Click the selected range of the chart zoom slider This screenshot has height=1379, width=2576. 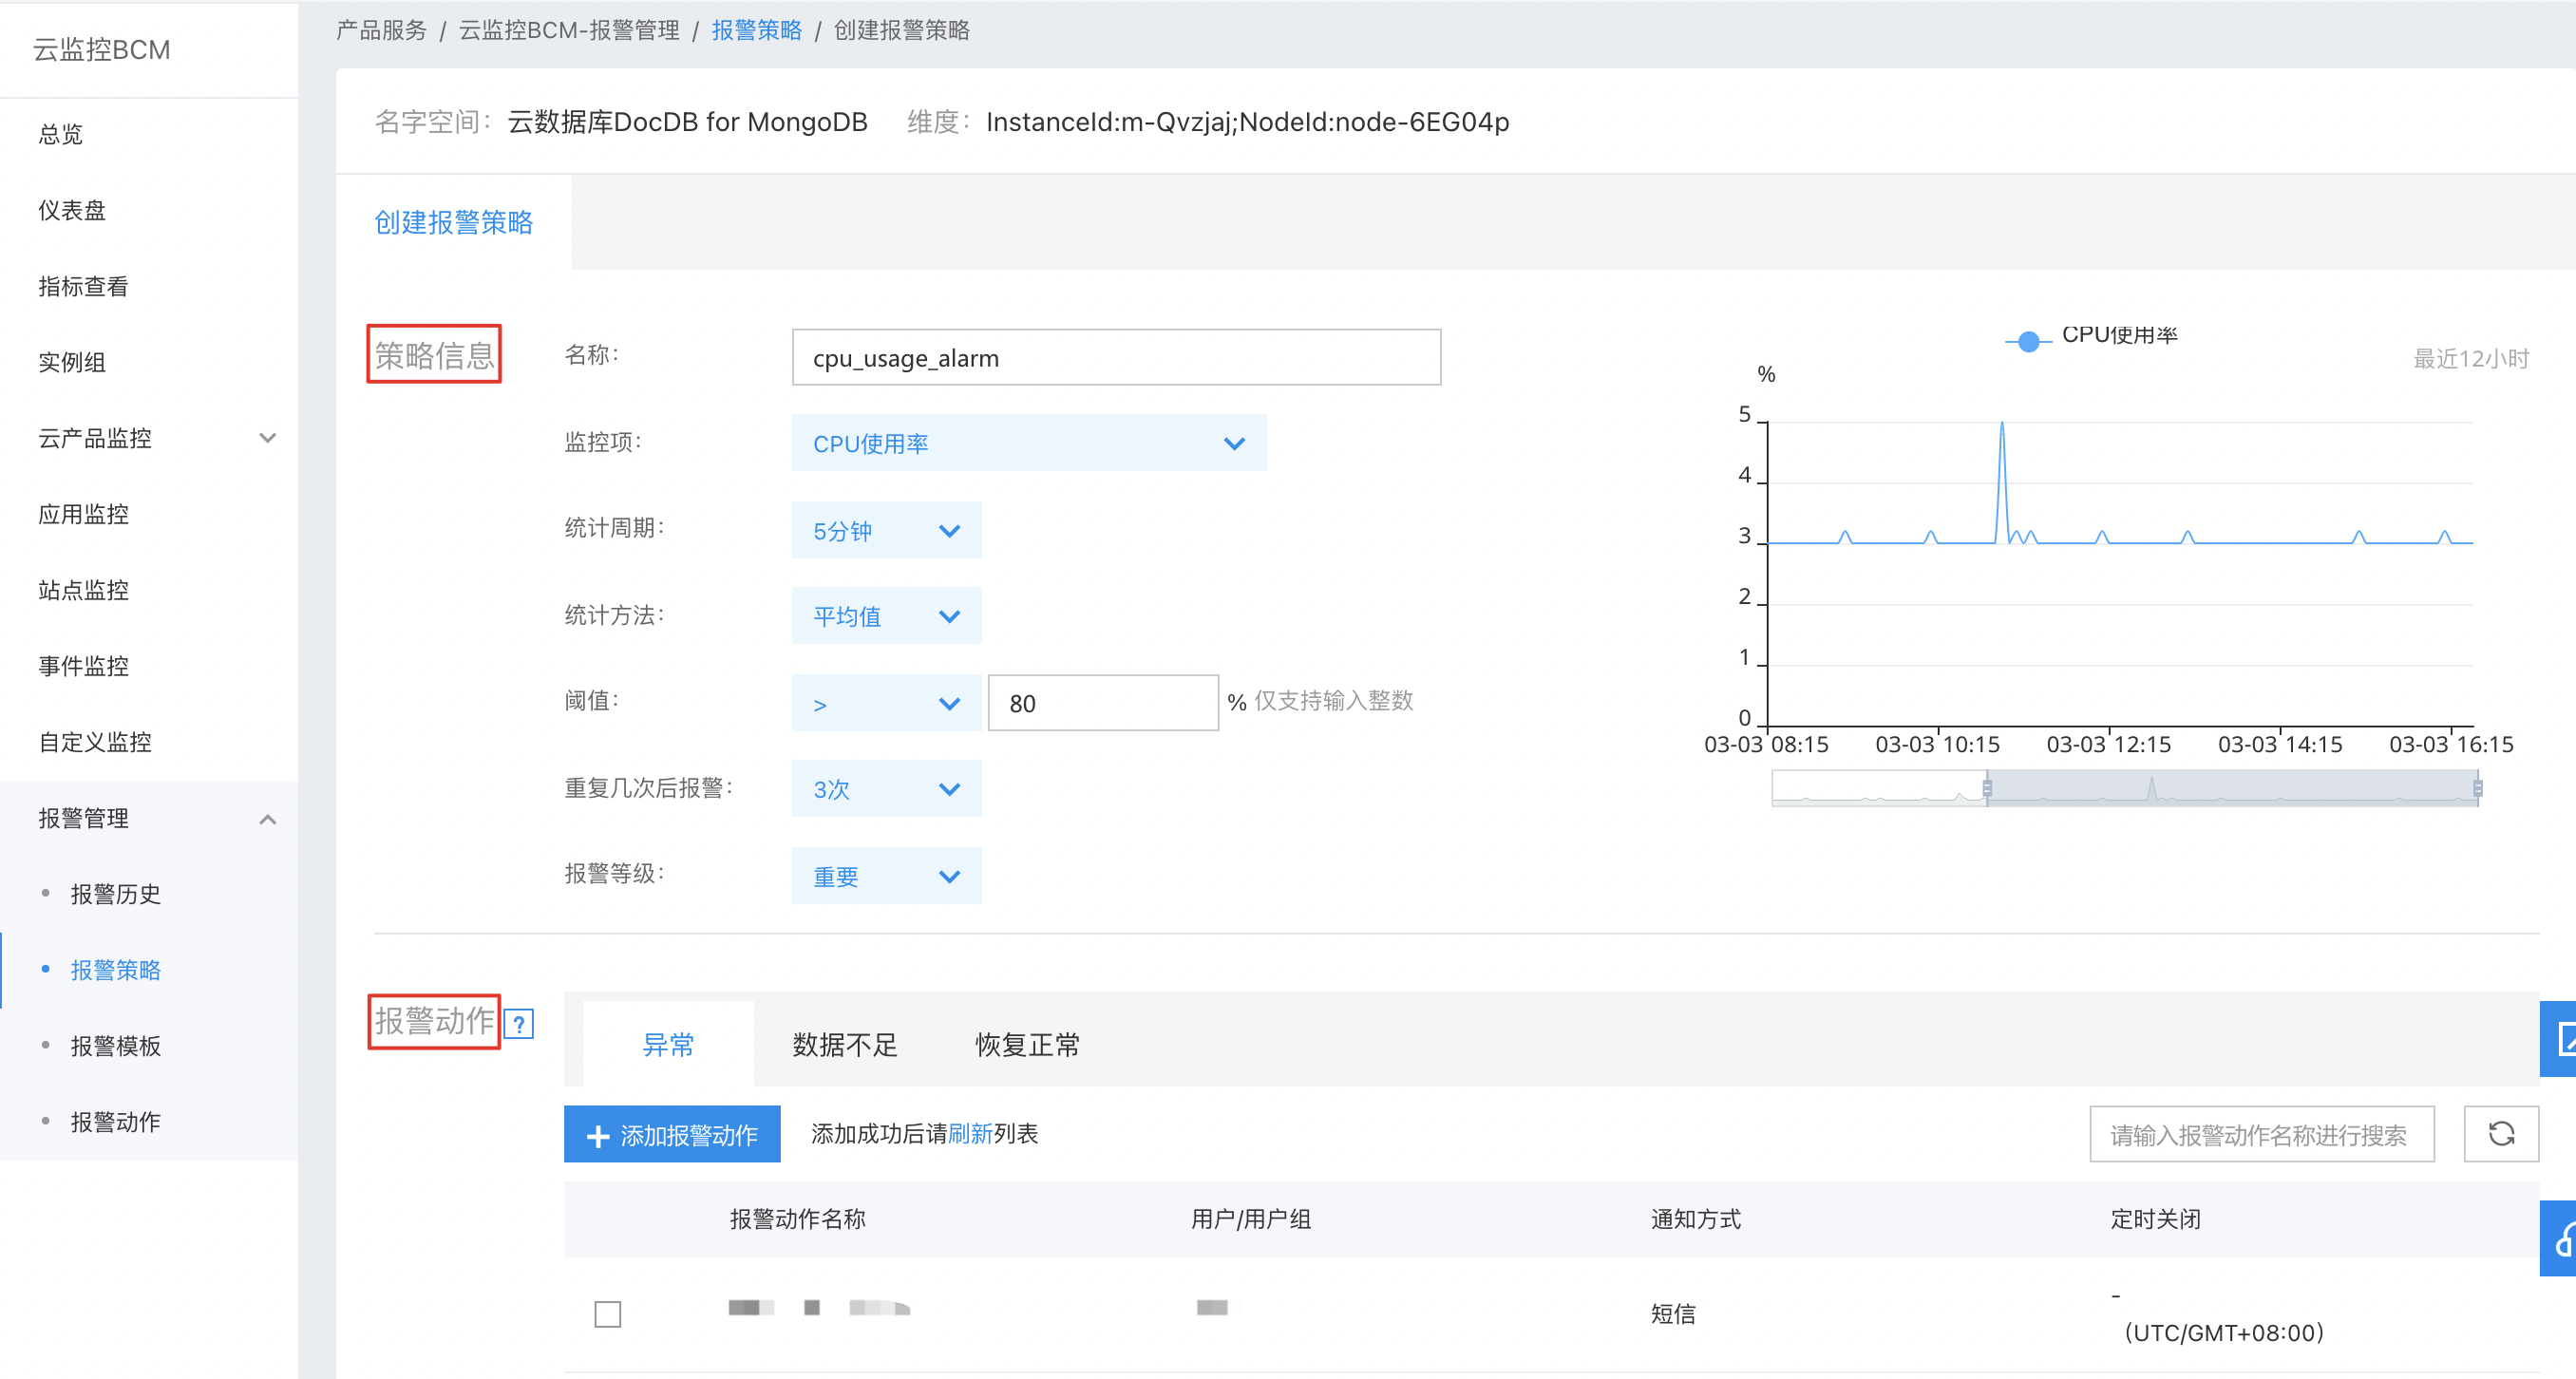coord(2232,788)
